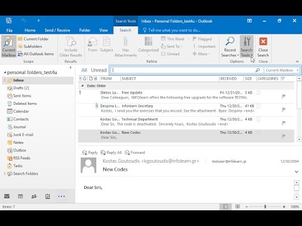Toggle category box for Technical Department
Image resolution: width=302 pixels, height=226 pixels.
(x=259, y=119)
